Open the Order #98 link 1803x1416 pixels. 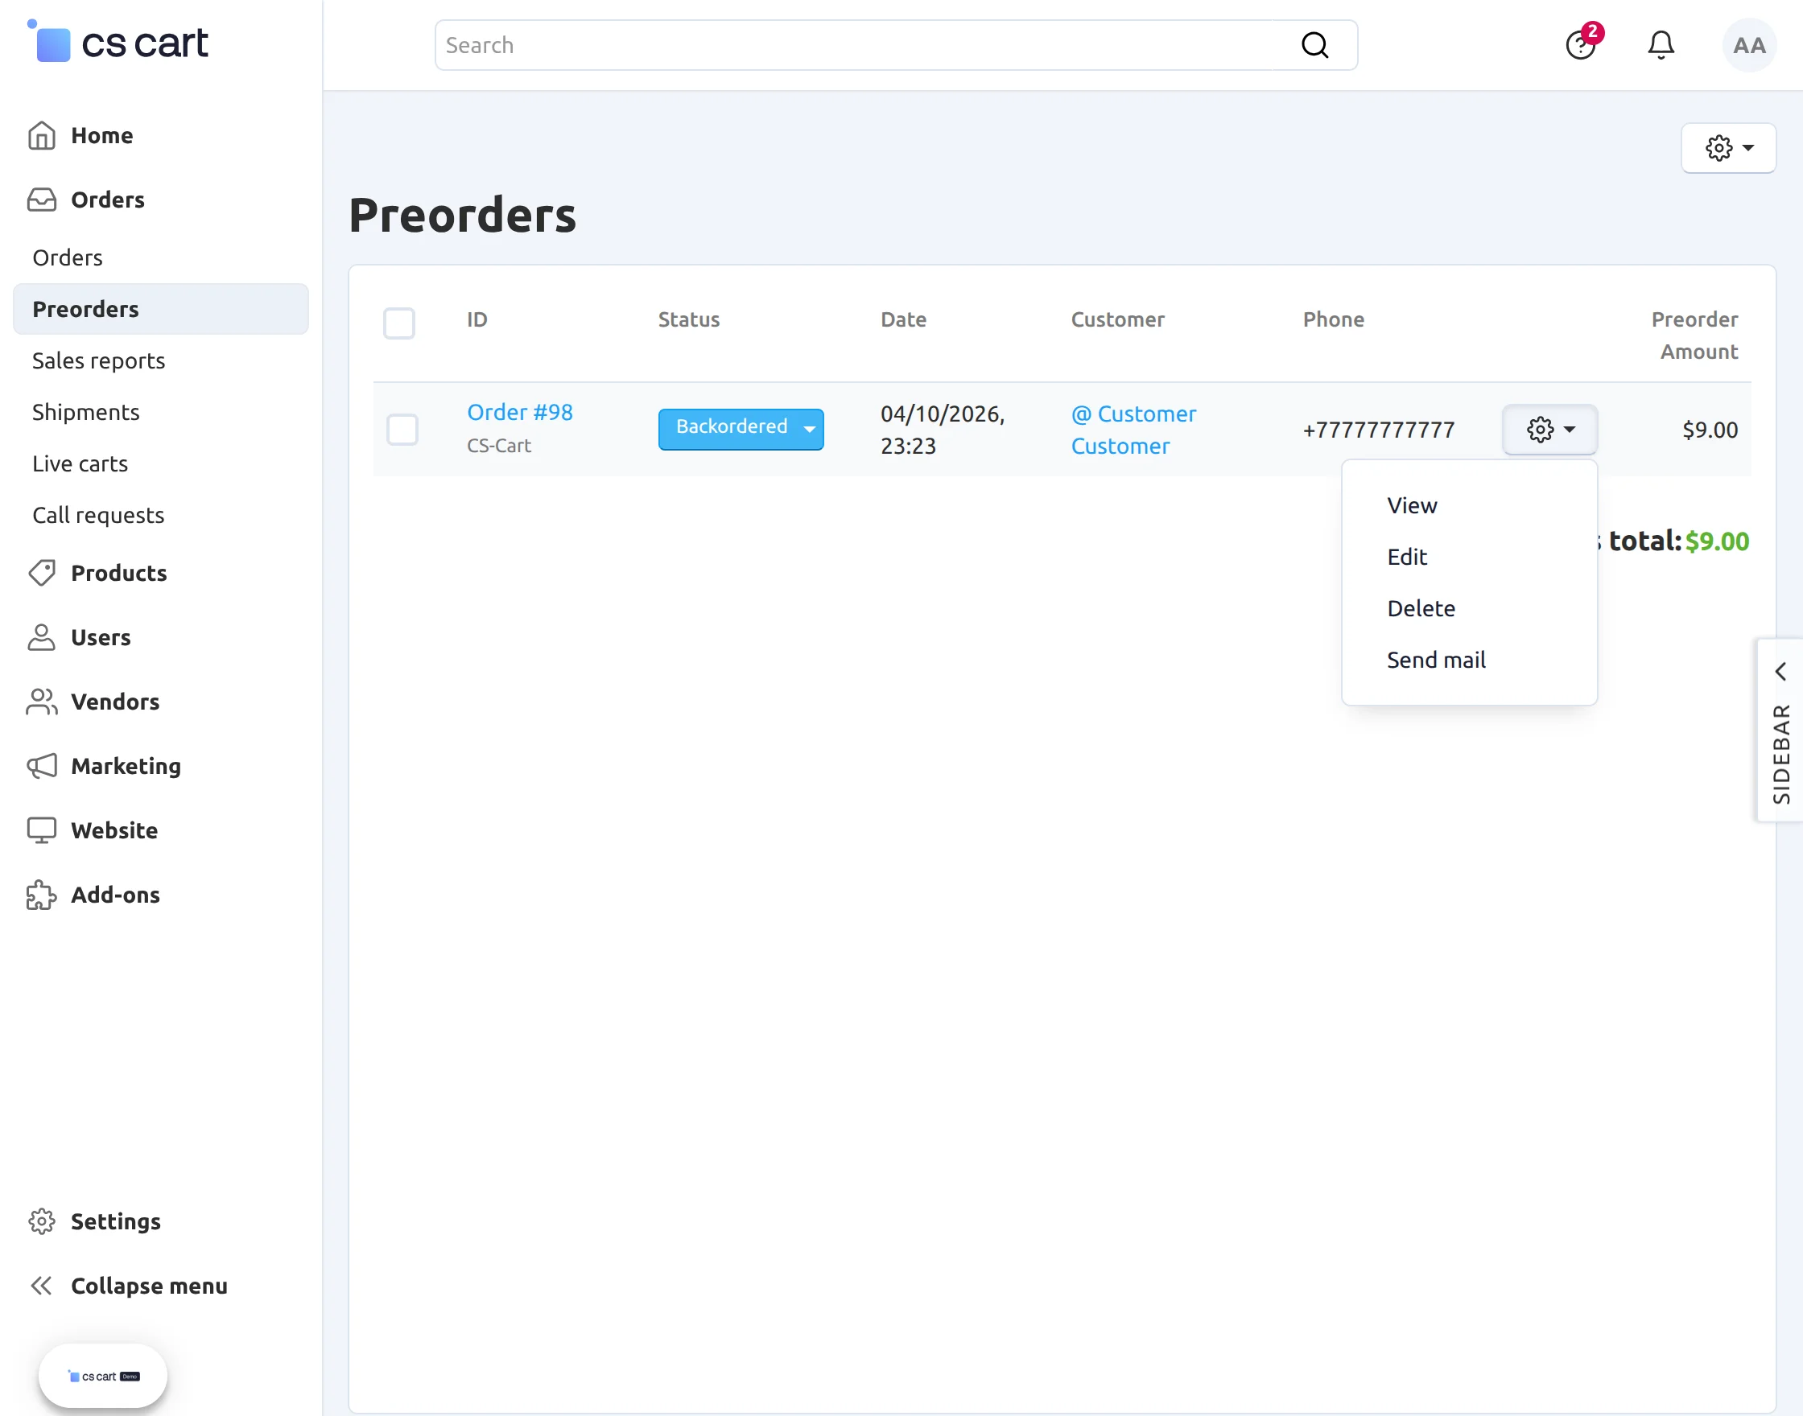(519, 411)
